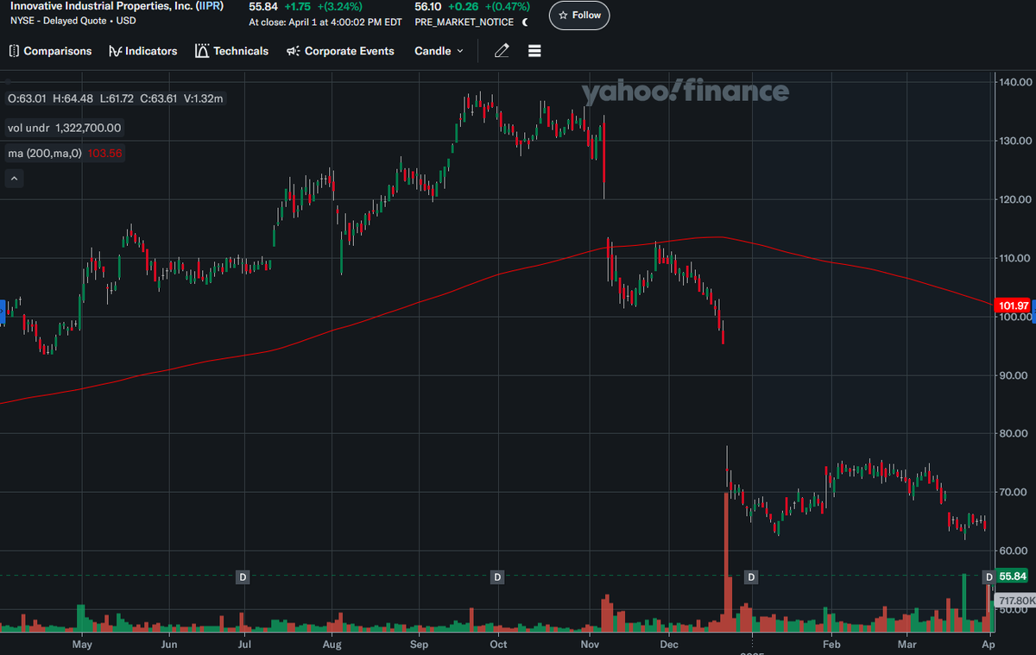Click the Sep date axis label

[420, 644]
